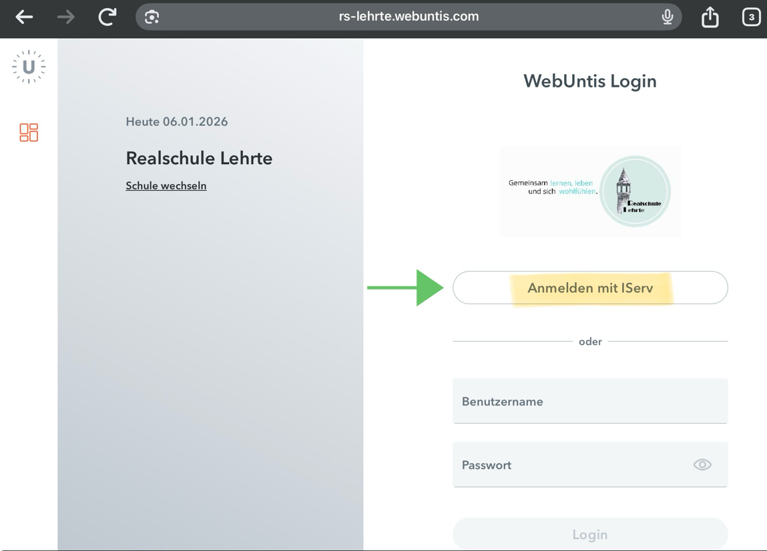Toggle password visibility with the eye icon

[x=702, y=465]
